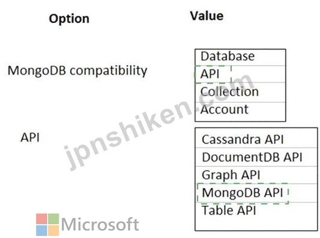Select Collection in the value list

pyautogui.click(x=240, y=92)
